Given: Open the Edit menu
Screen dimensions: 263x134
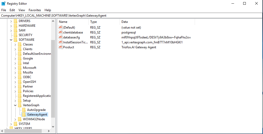Looking at the screenshot, I should [12, 10].
